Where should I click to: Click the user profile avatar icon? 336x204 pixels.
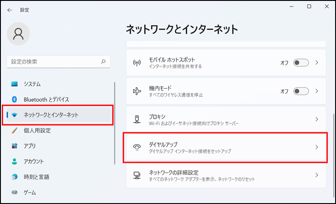19,34
